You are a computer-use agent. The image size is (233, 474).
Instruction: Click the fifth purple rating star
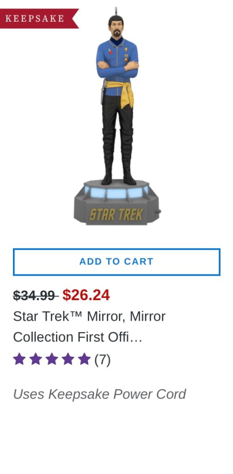tap(85, 360)
